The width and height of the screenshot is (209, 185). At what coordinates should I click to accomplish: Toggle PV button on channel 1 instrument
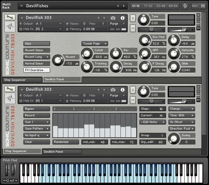pos(198,100)
